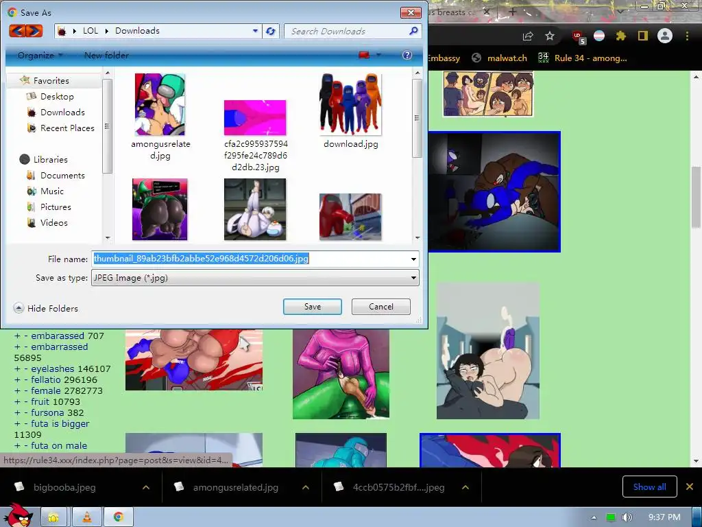This screenshot has height=527, width=702.
Task: Click inside the Search Downloads field
Action: coord(347,31)
